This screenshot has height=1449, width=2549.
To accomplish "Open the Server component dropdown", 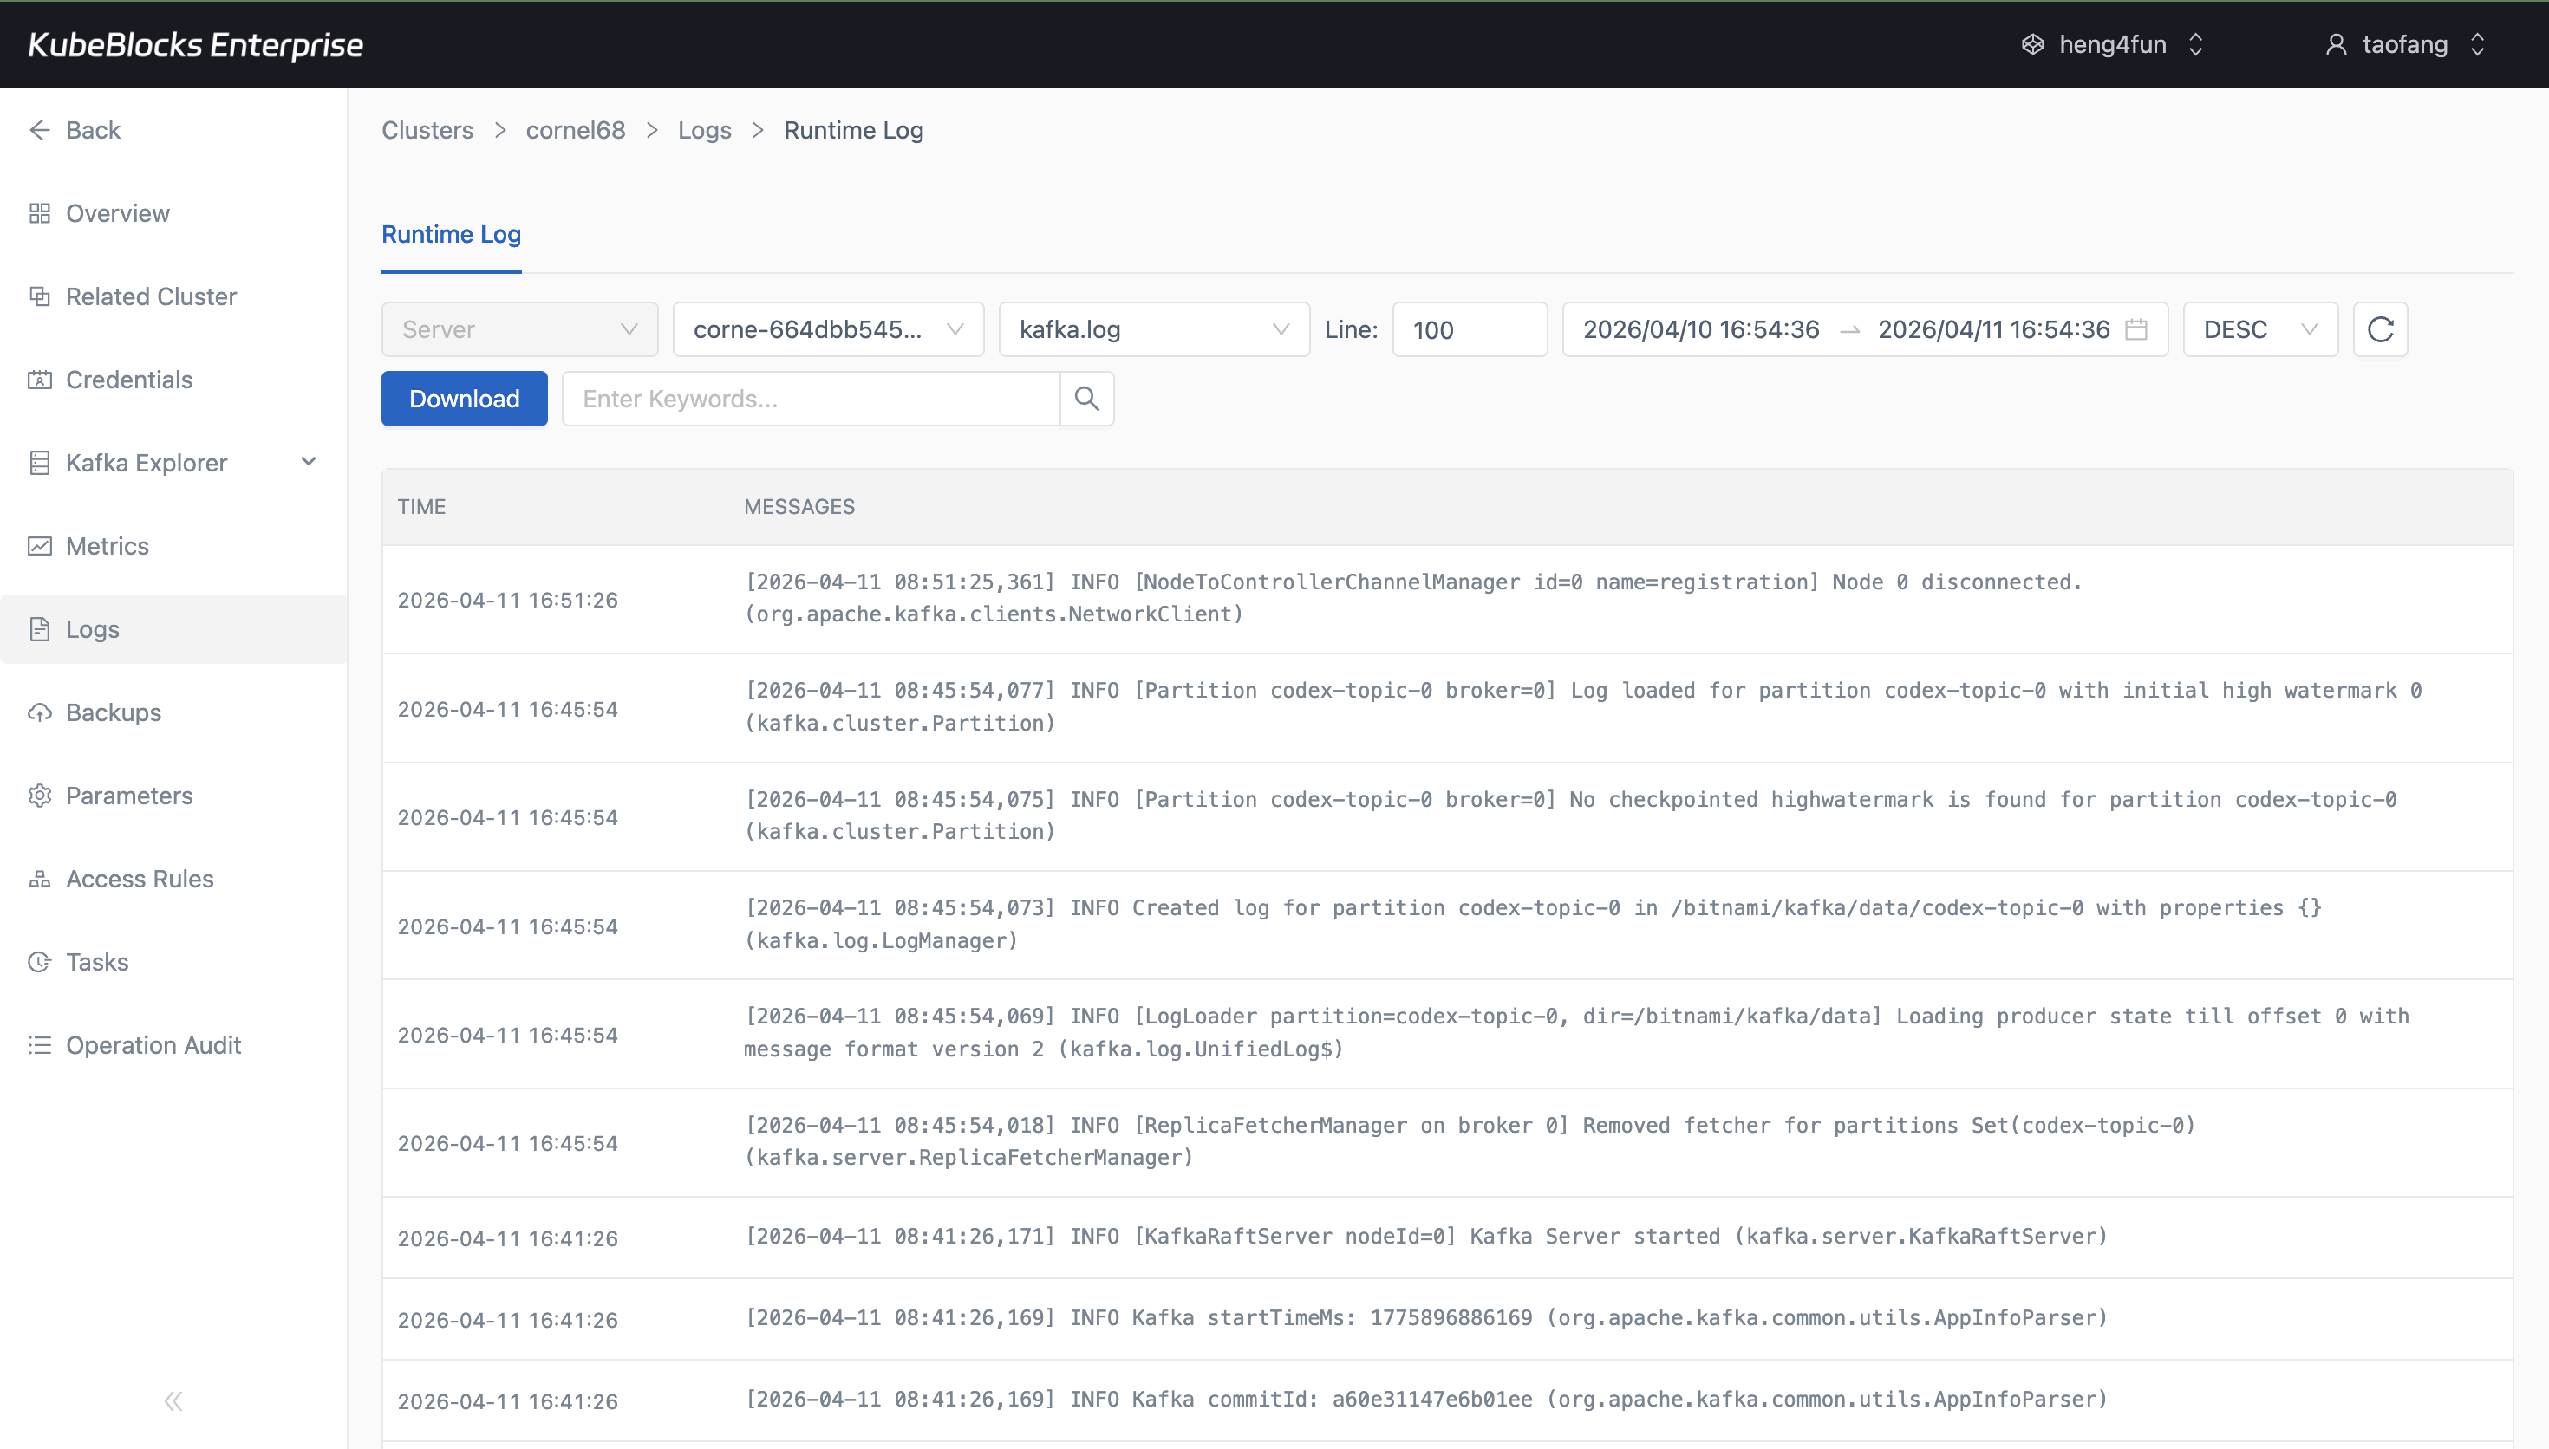I will tap(519, 329).
